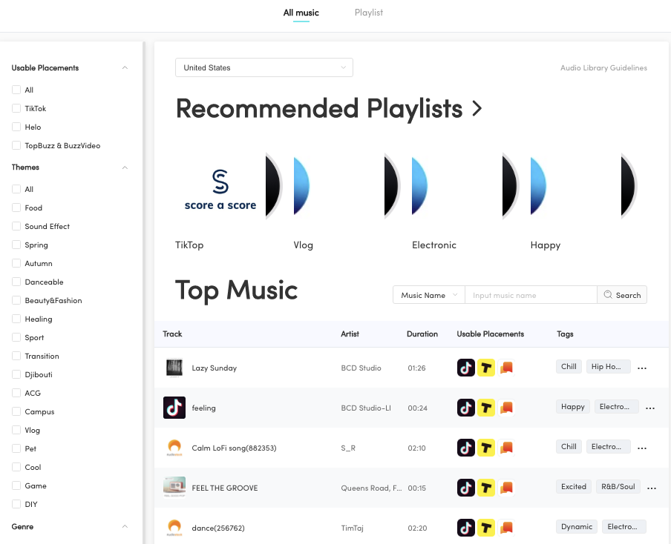Check the TopBuzz & BuzzVideo checkbox
The image size is (671, 544).
click(x=16, y=145)
